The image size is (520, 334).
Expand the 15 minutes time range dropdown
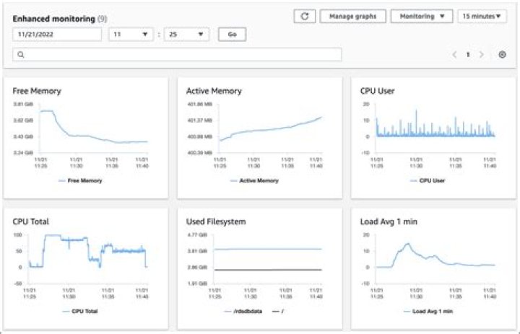[x=482, y=16]
